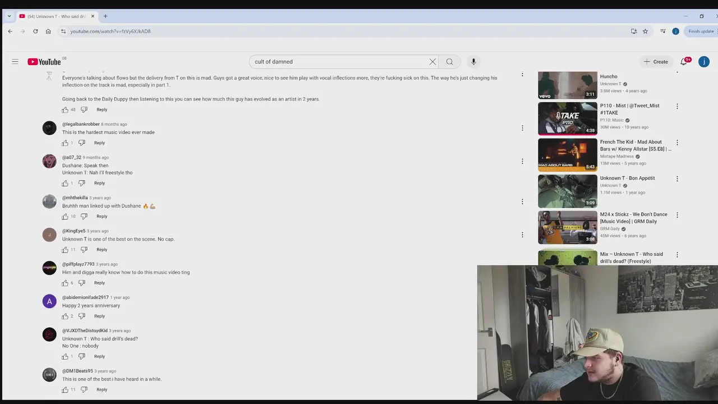Open options menu for M24 x Stickz video

pyautogui.click(x=677, y=215)
